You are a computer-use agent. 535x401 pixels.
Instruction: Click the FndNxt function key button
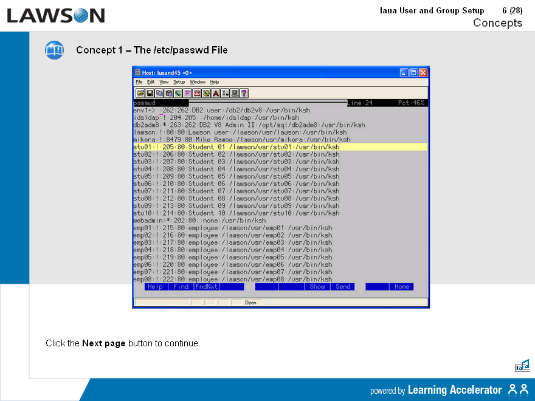(207, 287)
